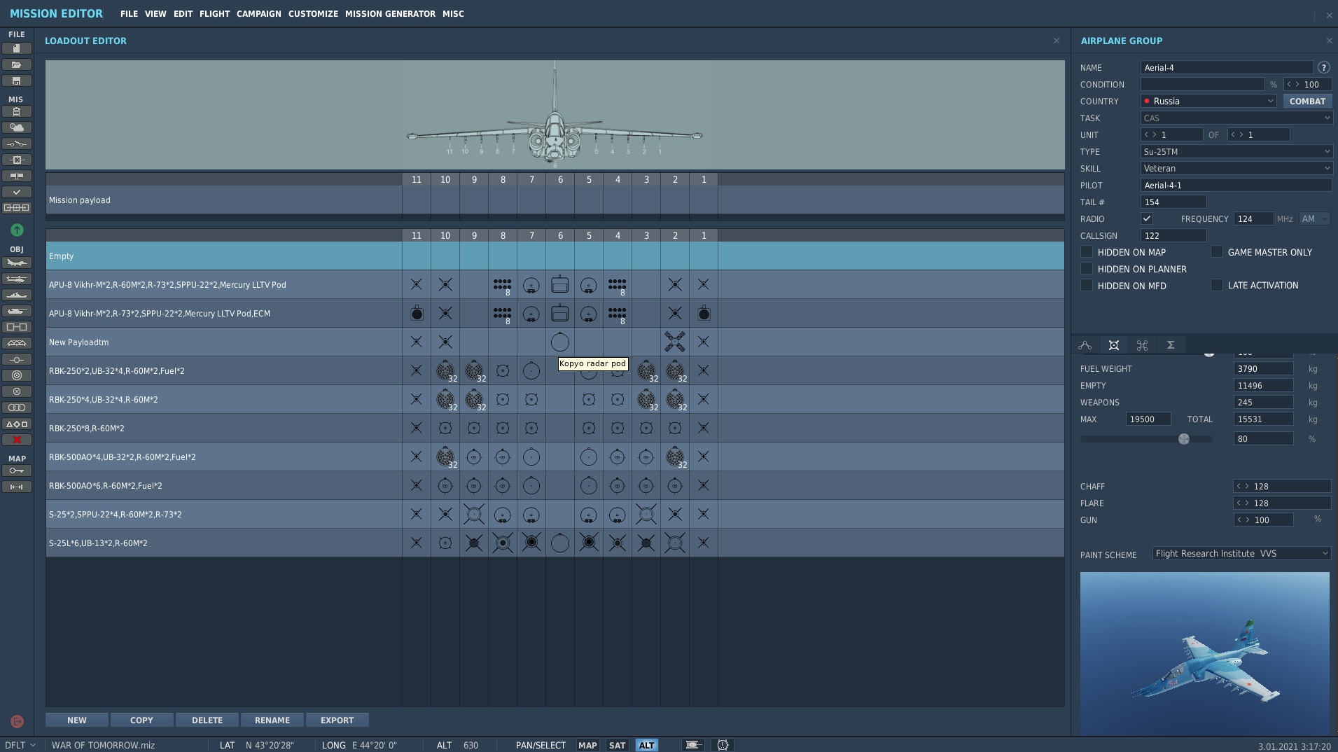Open the weather cloud settings icon
Screen dimensions: 1338x752
(x=17, y=127)
